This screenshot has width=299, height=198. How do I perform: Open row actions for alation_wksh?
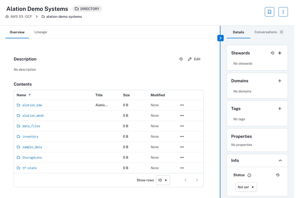point(182,116)
